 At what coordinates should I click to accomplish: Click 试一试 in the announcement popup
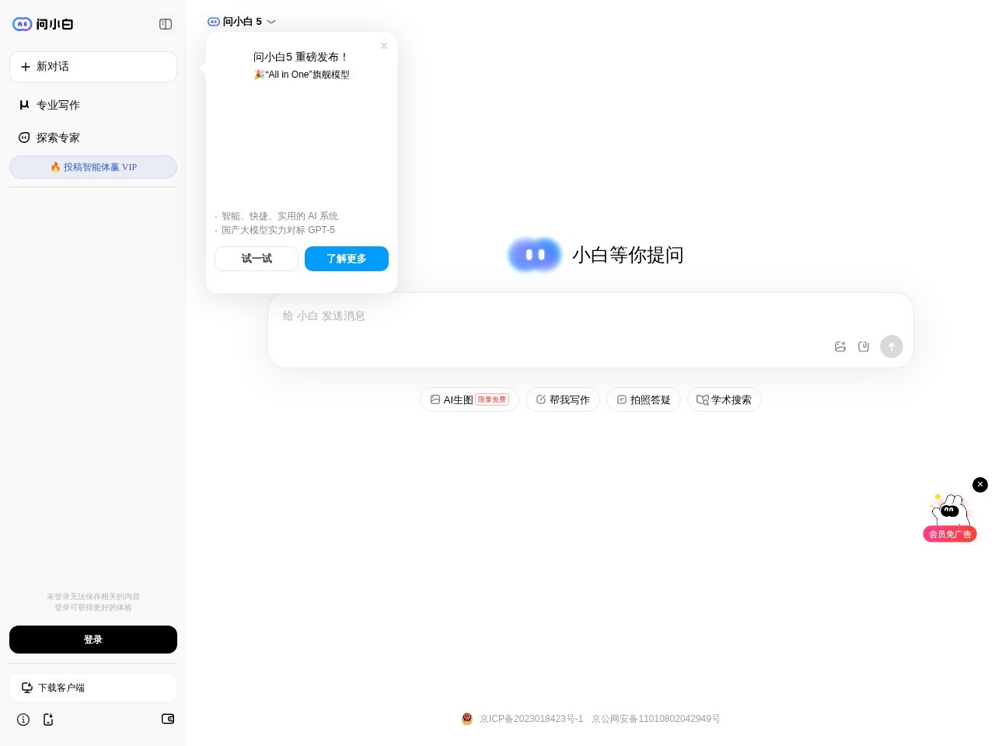(x=257, y=259)
